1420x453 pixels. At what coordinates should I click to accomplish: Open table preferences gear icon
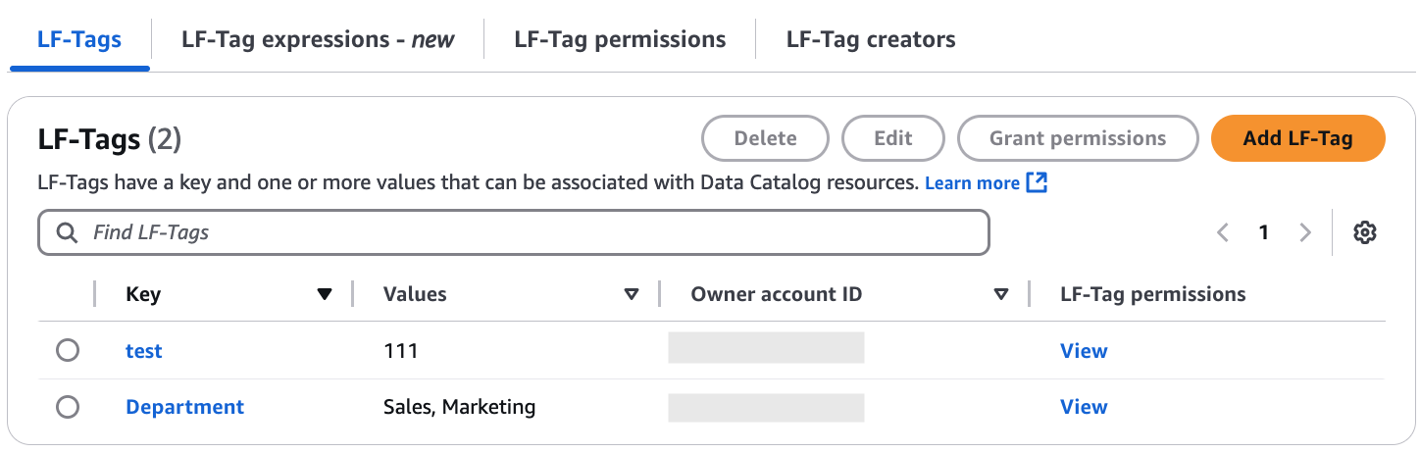[x=1365, y=232]
